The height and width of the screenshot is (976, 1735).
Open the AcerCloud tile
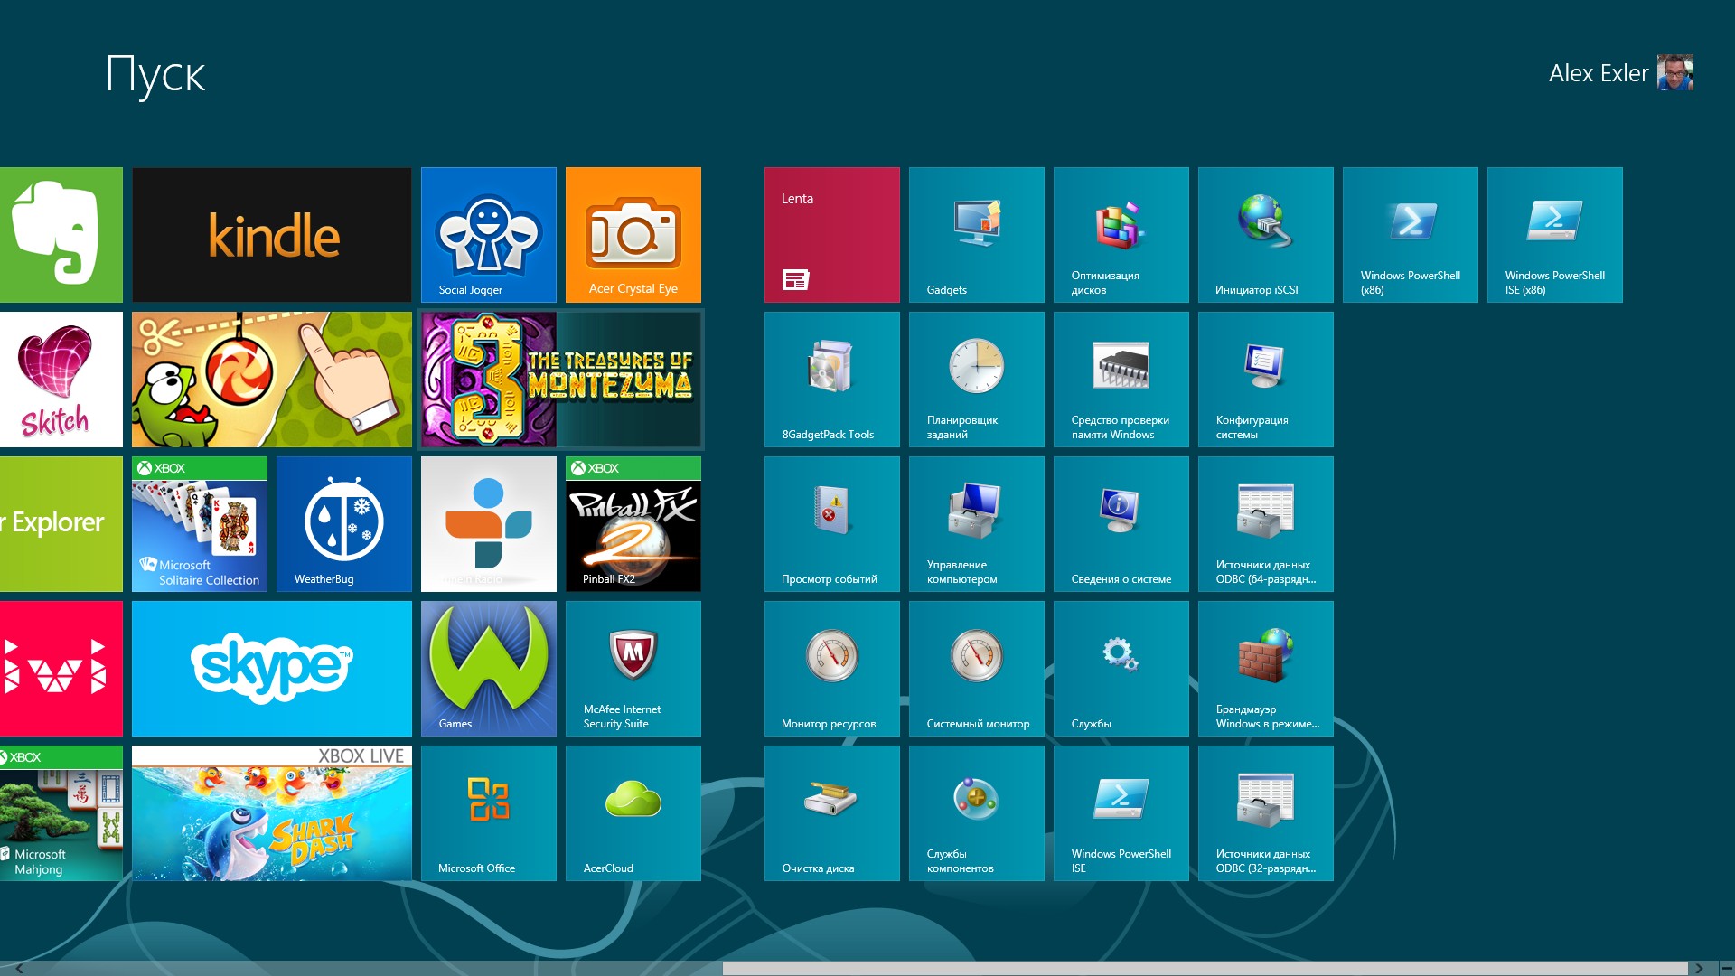click(x=633, y=813)
